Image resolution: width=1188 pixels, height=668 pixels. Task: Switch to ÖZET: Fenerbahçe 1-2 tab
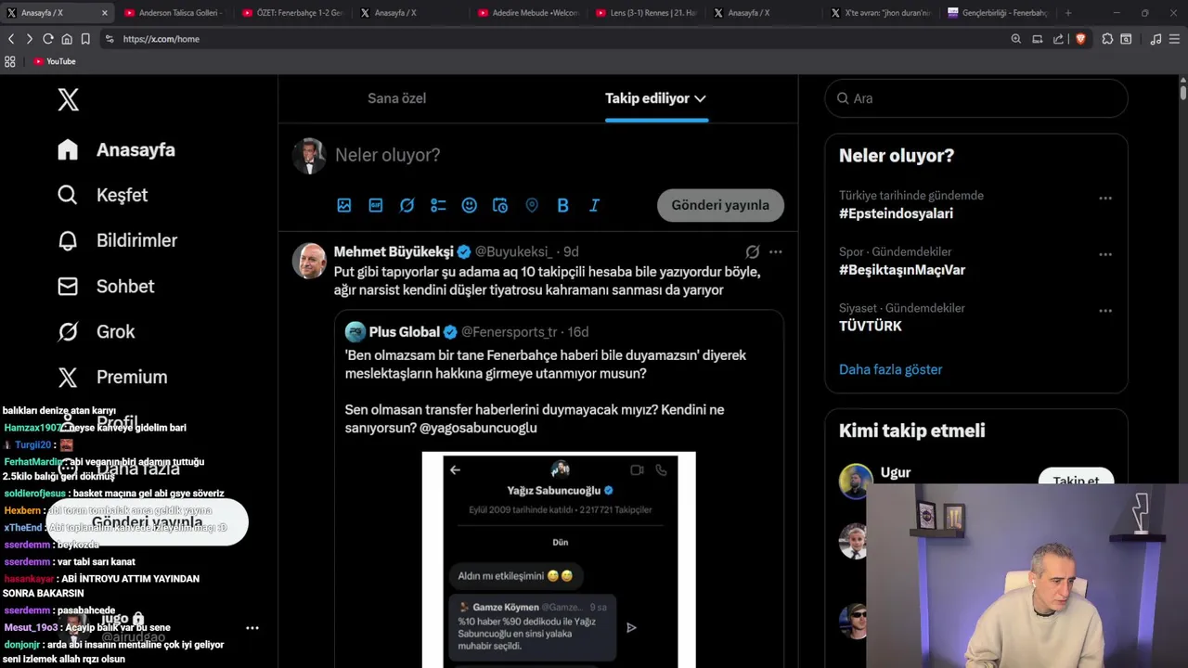[291, 13]
